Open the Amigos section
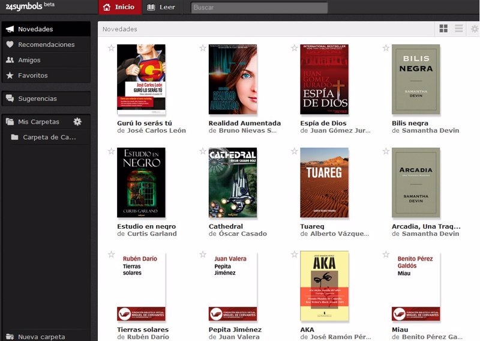Viewport: 480px width, 341px height. pyautogui.click(x=46, y=60)
